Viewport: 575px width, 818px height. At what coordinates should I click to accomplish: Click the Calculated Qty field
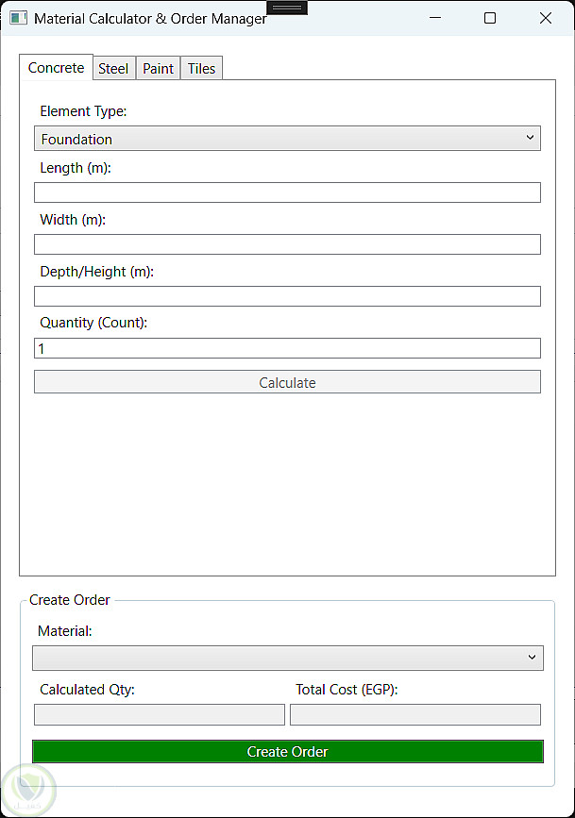click(160, 715)
